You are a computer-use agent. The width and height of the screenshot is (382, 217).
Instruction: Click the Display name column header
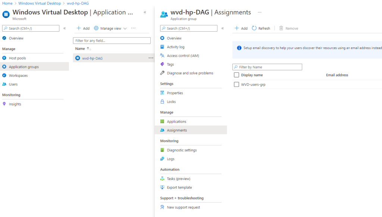[x=252, y=75]
